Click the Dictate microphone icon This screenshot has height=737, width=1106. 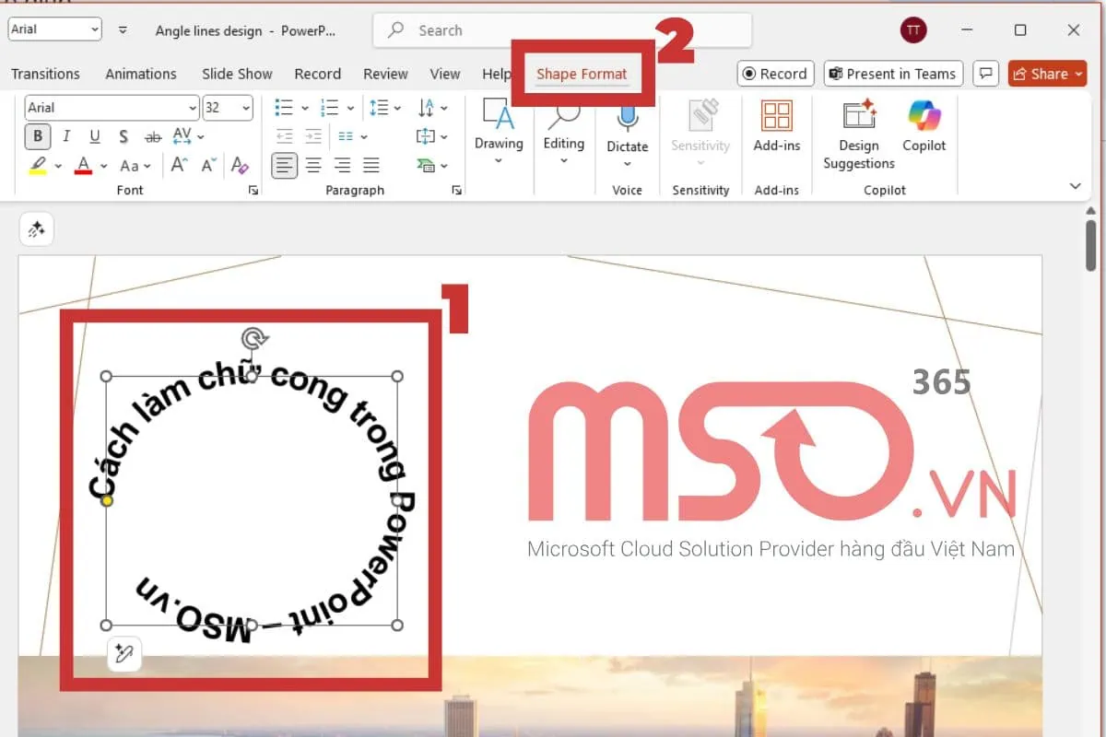tap(627, 118)
